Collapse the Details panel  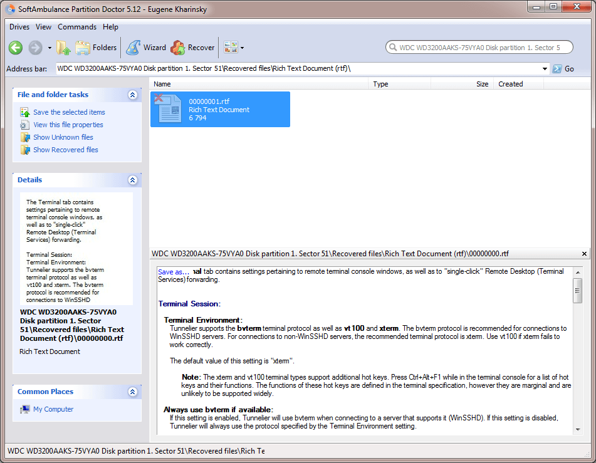(x=132, y=180)
